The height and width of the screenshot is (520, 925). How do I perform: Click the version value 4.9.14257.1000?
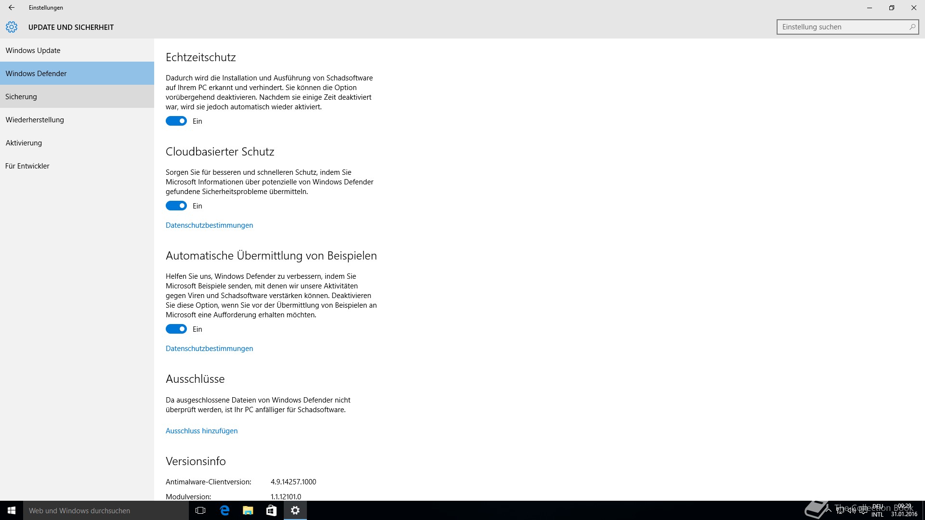[293, 481]
